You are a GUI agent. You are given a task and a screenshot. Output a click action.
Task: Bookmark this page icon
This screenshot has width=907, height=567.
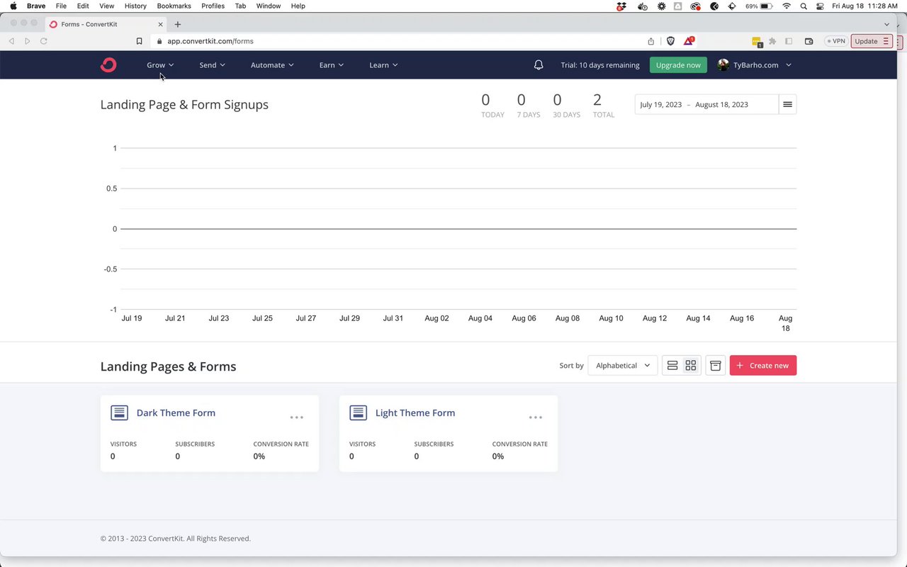(140, 41)
